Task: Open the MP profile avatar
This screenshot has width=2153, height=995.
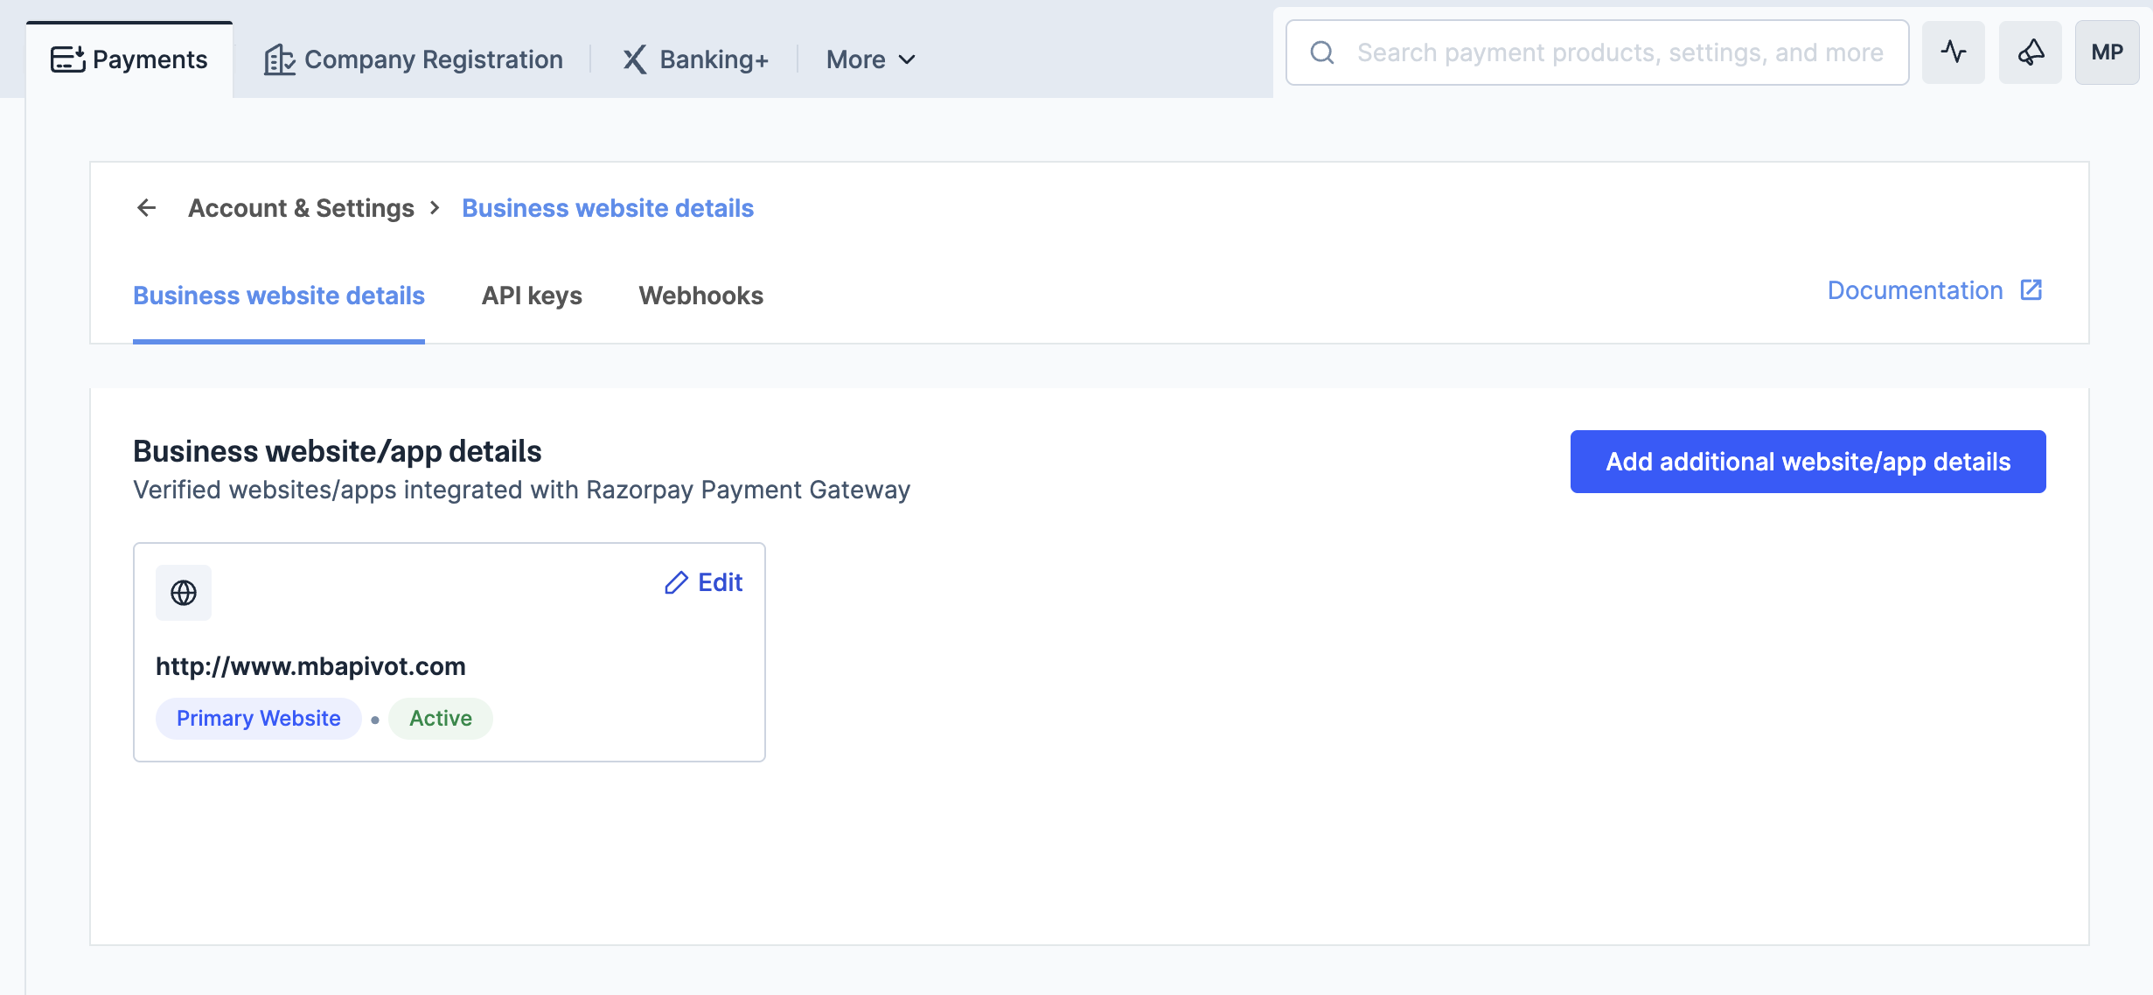Action: 2107,52
